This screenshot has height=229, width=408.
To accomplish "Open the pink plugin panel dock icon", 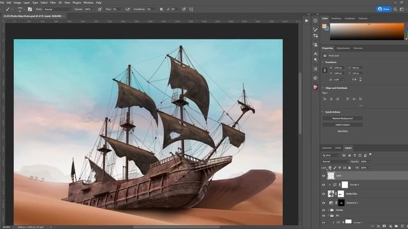I will tap(316, 87).
